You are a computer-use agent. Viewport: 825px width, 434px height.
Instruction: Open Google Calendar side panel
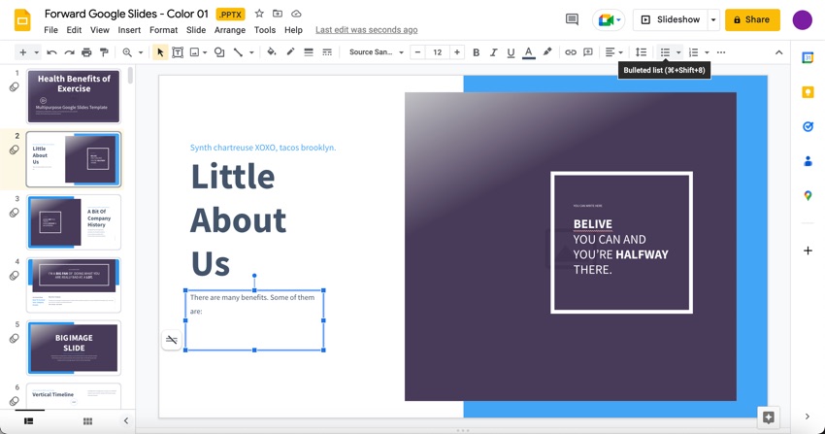pos(808,58)
